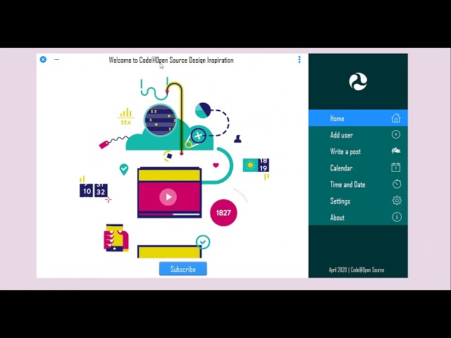Click the house icon beside Home

pyautogui.click(x=396, y=118)
